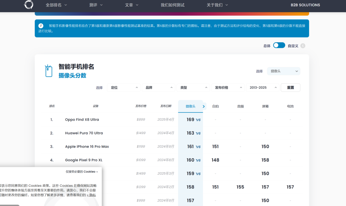This screenshot has height=206, width=346.
Task: Open the 摄像头 selection dropdown
Action: [283, 71]
